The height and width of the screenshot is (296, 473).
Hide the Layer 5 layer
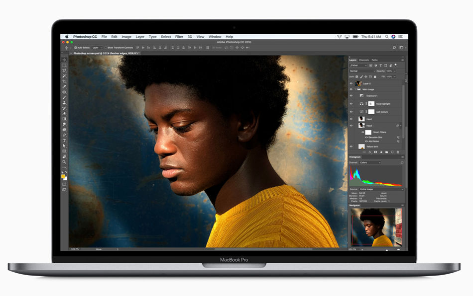(x=351, y=83)
